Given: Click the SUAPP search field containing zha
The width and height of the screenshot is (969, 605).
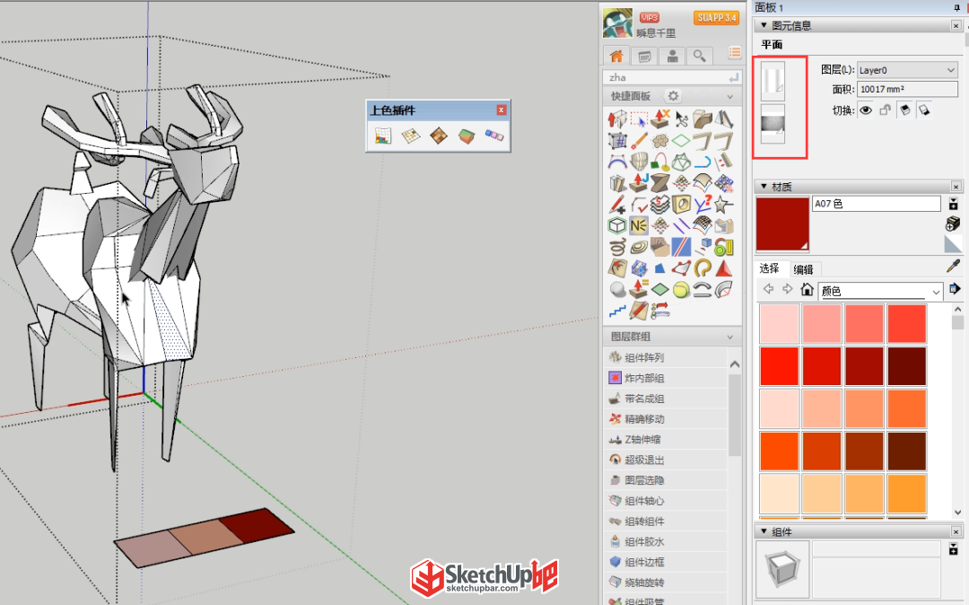Looking at the screenshot, I should (672, 77).
